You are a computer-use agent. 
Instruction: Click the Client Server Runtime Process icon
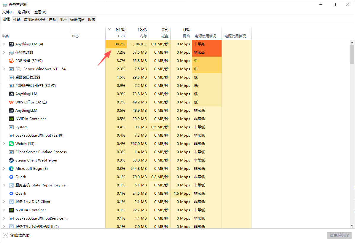(x=11, y=152)
